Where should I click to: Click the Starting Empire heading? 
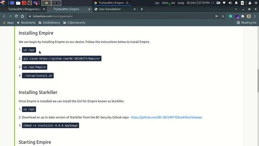pyautogui.click(x=35, y=142)
